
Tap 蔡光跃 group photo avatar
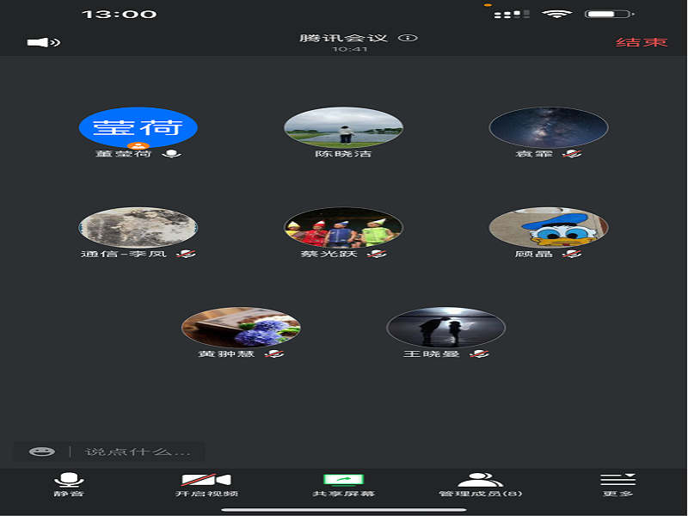(x=344, y=227)
